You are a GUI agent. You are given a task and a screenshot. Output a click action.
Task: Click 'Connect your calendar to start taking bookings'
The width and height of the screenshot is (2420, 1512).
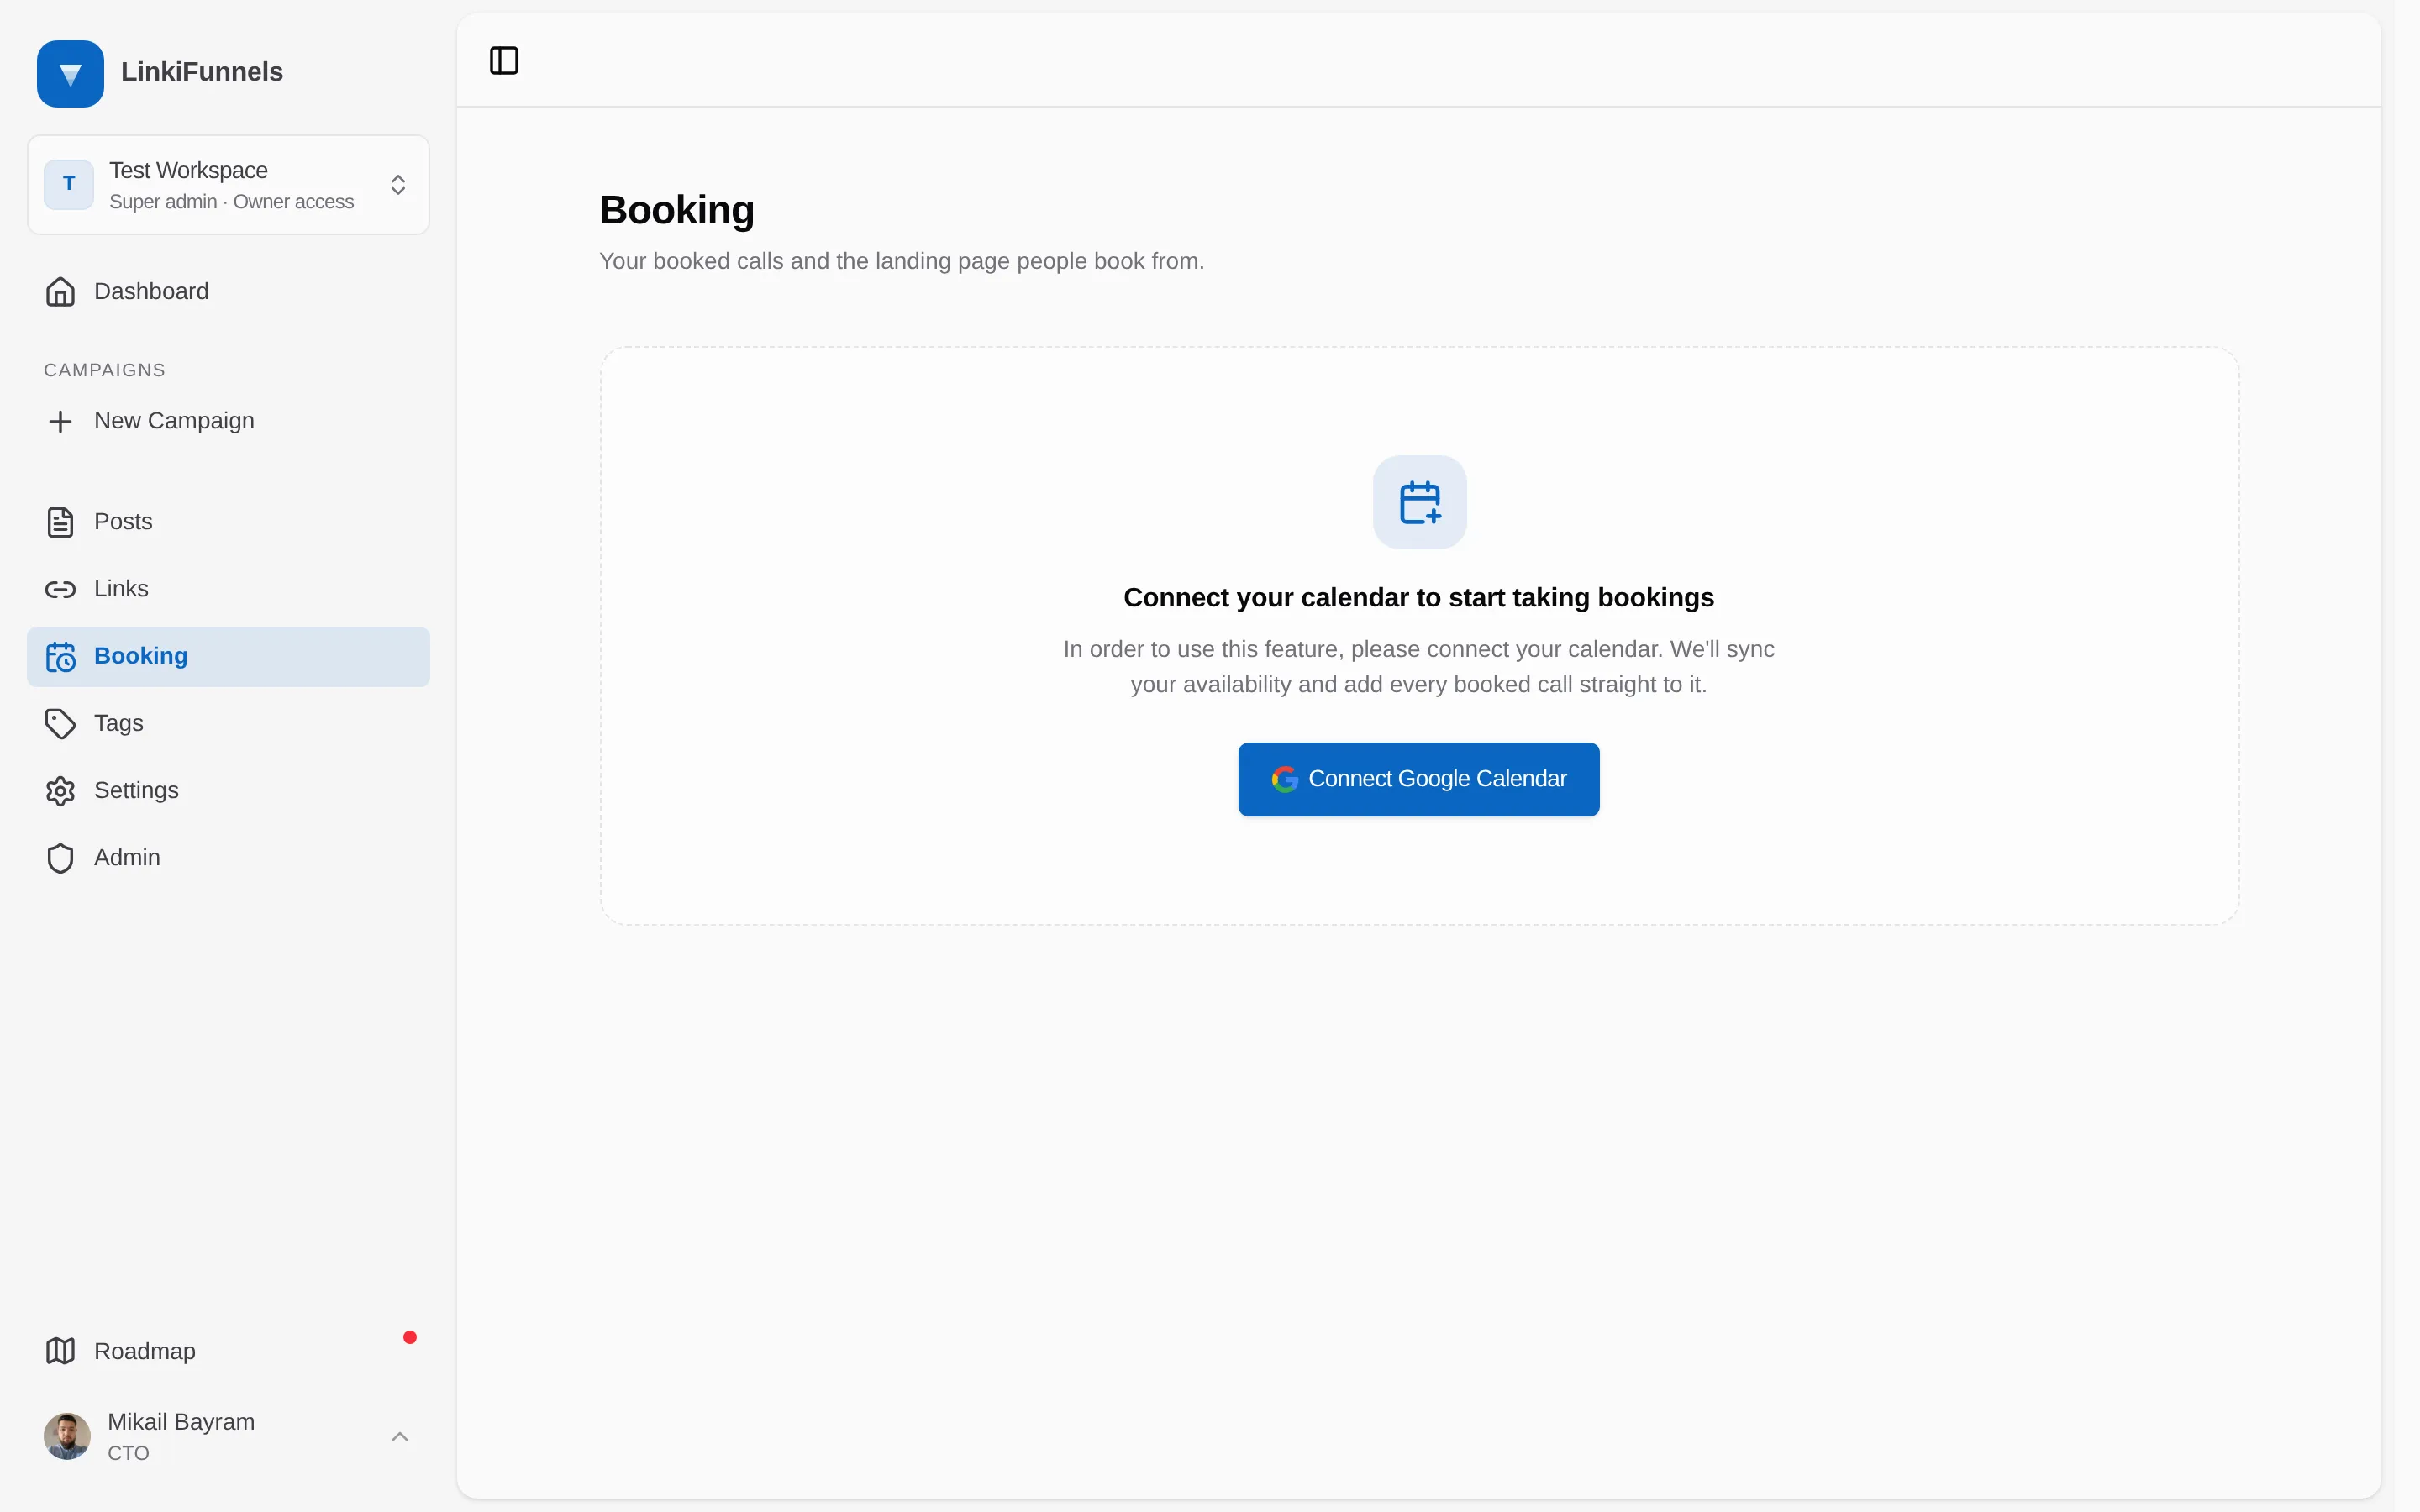pos(1418,598)
